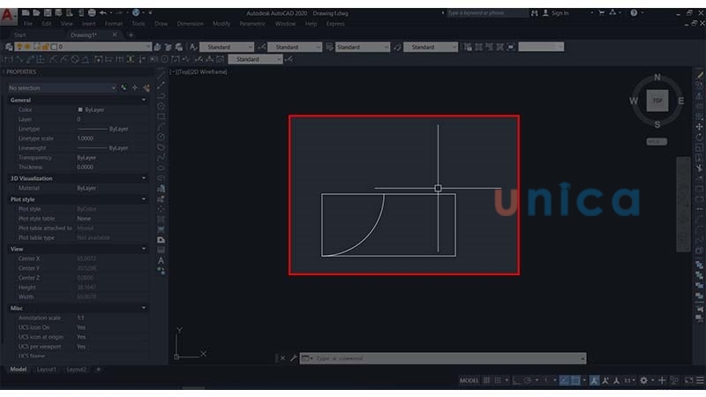Open the workspace switching gear icon
This screenshot has width=706, height=397.
pos(643,380)
